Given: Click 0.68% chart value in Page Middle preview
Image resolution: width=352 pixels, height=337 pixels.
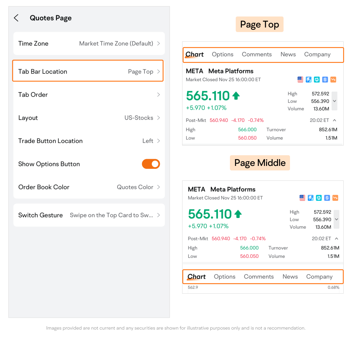Looking at the screenshot, I should click(x=333, y=287).
